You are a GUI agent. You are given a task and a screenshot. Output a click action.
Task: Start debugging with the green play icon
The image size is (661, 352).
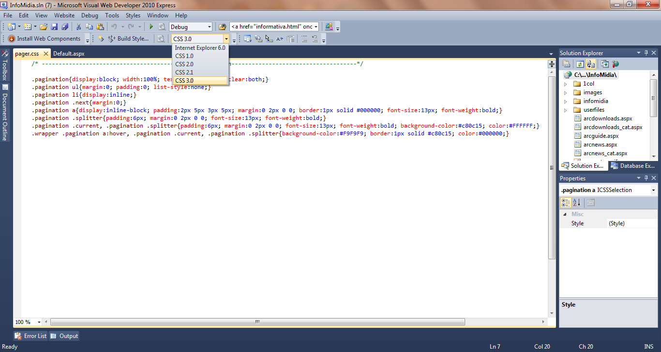[151, 27]
